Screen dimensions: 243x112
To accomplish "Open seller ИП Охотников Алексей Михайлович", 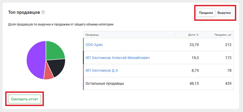I will point(118,58).
